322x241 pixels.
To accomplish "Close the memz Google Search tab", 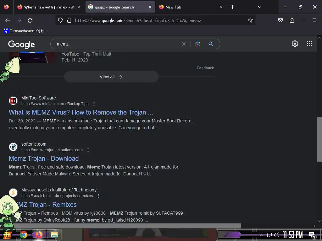I will (150, 7).
